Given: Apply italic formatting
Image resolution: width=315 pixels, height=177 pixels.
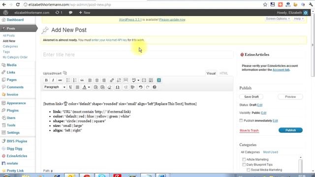Looking at the screenshot, I should pos(53,80).
